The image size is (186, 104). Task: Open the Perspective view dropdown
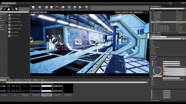pyautogui.click(x=36, y=12)
